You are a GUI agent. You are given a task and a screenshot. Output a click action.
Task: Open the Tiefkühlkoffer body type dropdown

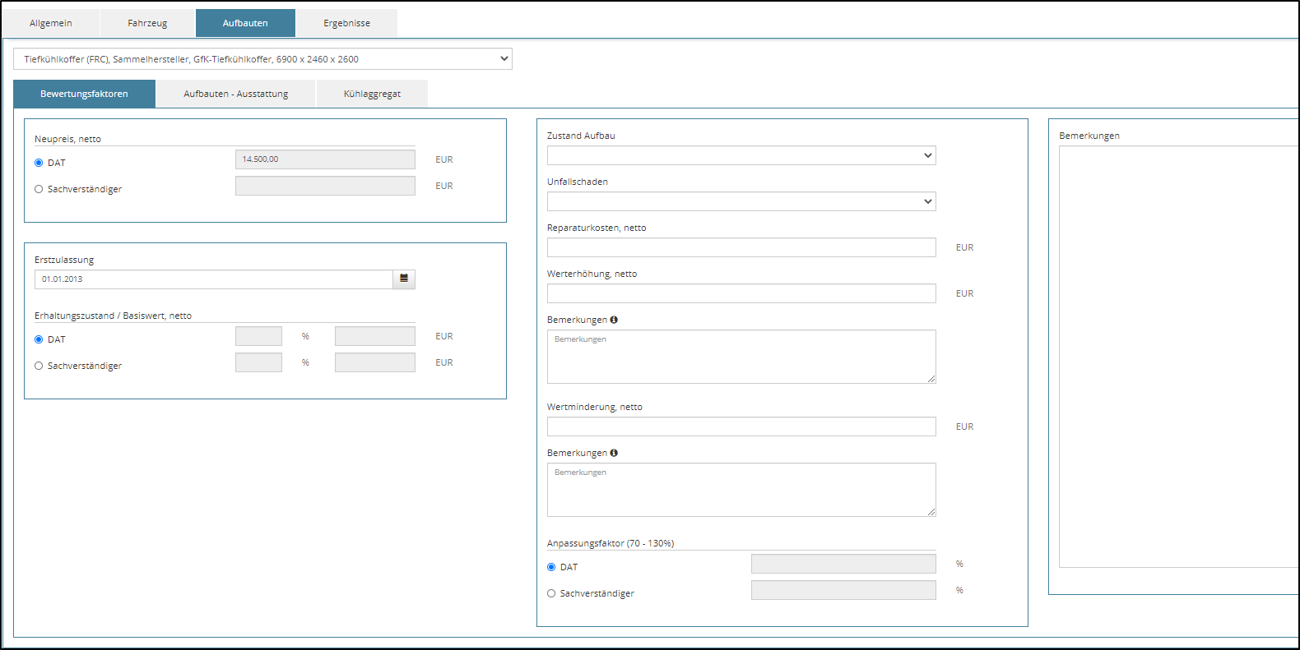[262, 59]
